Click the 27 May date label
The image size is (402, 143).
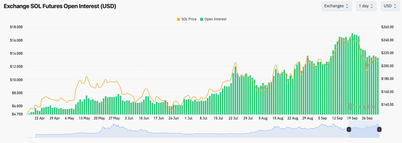pyautogui.click(x=114, y=119)
